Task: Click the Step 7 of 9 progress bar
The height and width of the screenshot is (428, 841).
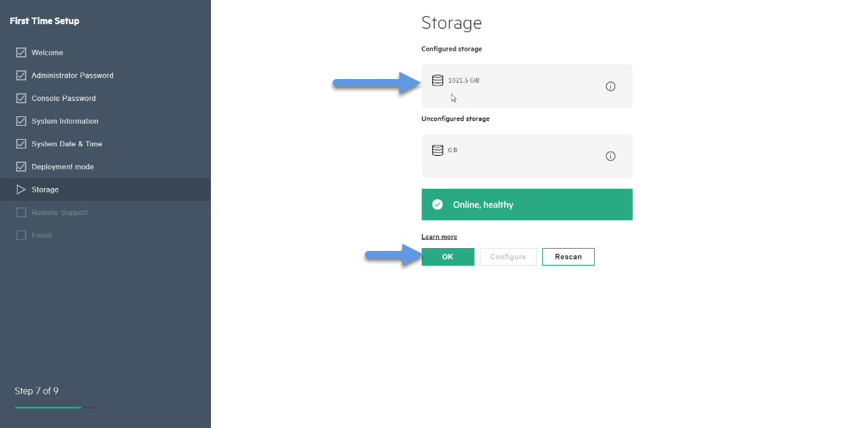Action: 57,408
